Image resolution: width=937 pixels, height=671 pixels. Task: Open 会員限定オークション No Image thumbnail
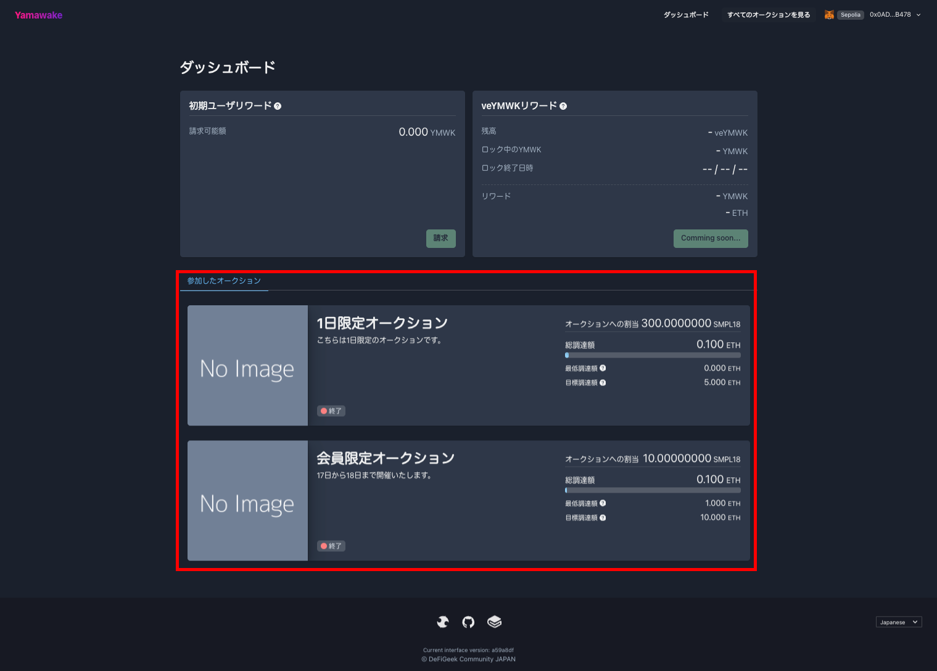point(247,501)
